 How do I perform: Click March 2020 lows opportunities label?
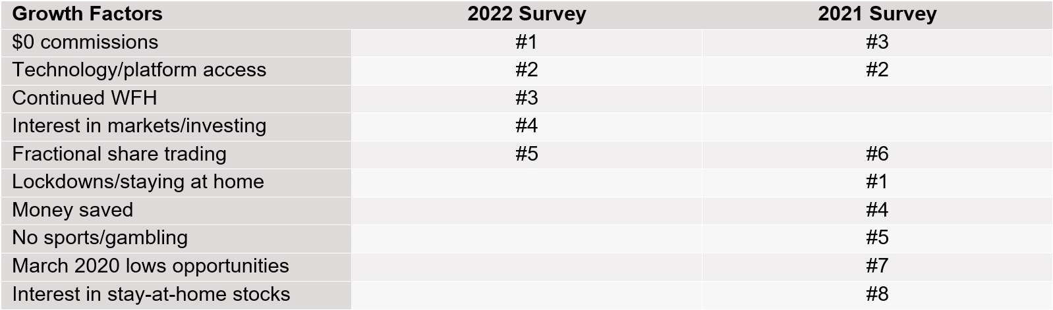(x=150, y=266)
